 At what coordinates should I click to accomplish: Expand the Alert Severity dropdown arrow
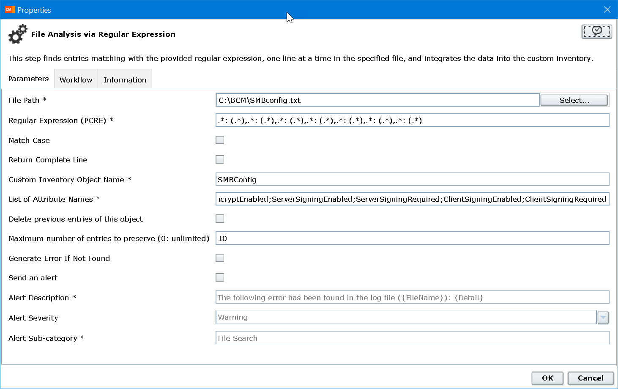pyautogui.click(x=603, y=317)
